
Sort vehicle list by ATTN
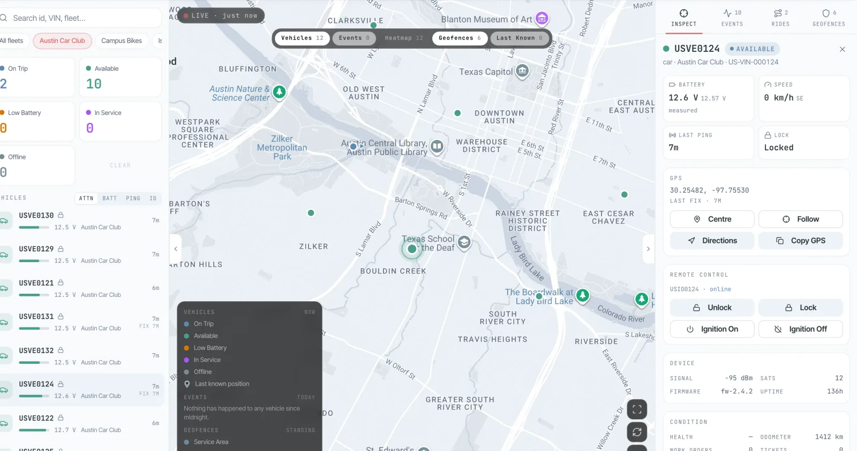86,198
